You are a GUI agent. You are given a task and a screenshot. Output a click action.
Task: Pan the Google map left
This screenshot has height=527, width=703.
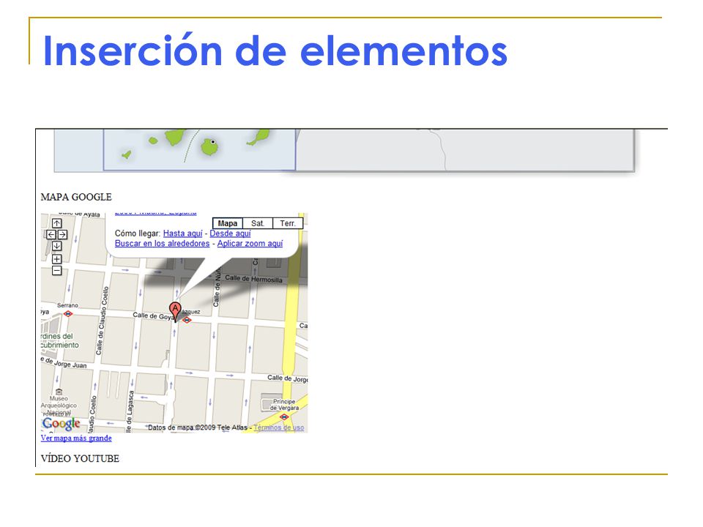(51, 234)
